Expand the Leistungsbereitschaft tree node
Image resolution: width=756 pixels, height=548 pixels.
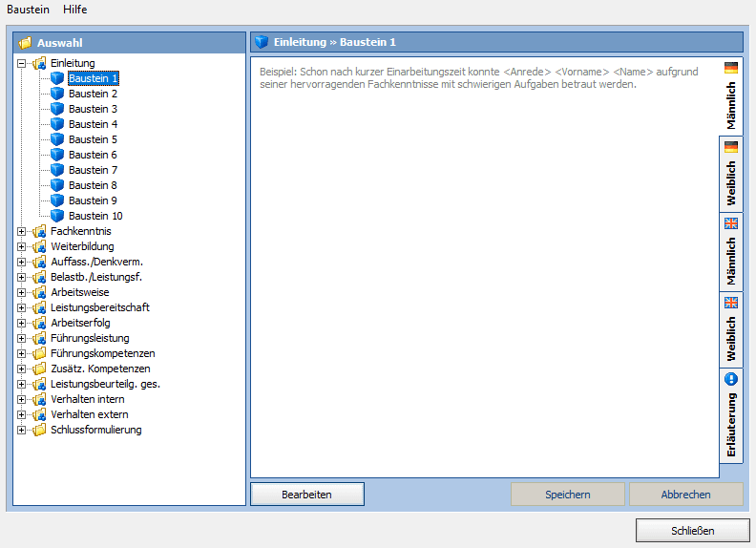[x=21, y=307]
